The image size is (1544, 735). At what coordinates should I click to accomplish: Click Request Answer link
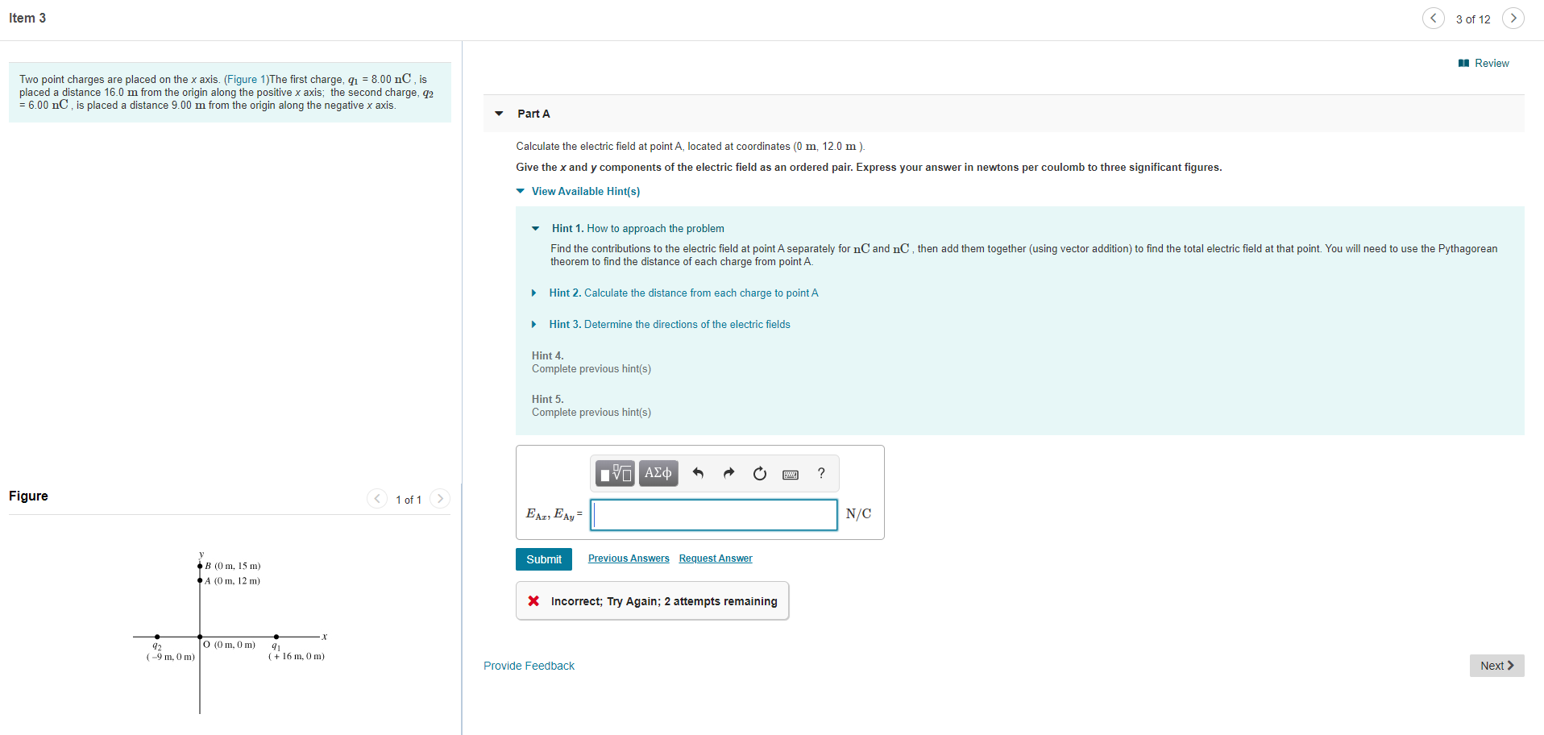point(716,559)
